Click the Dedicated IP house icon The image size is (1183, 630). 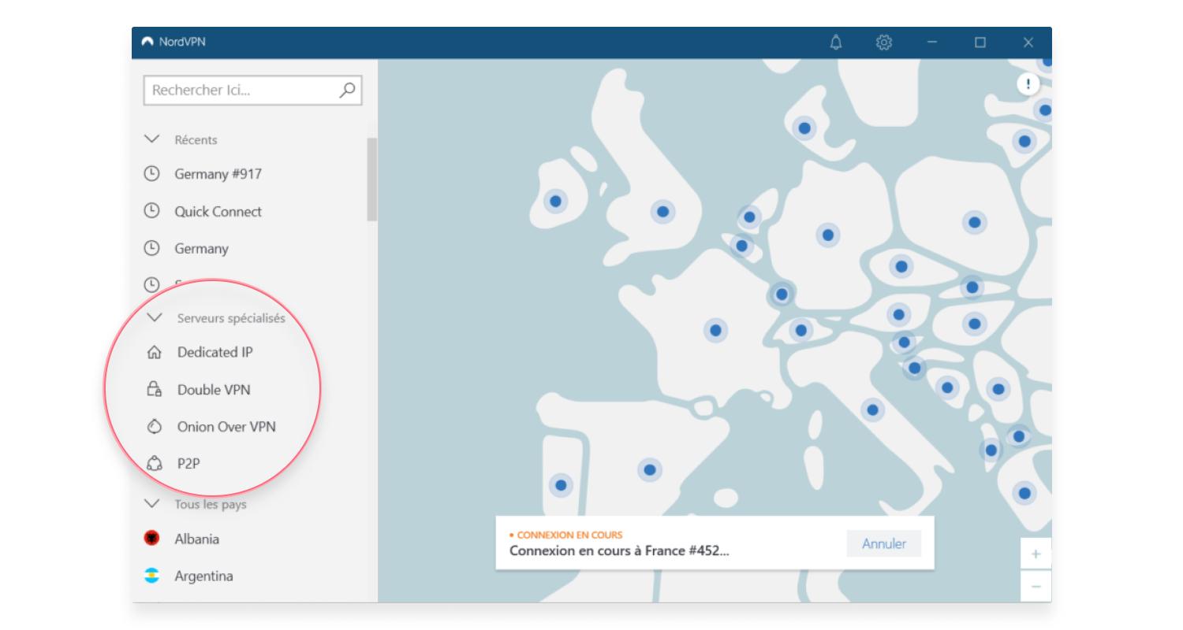(155, 353)
